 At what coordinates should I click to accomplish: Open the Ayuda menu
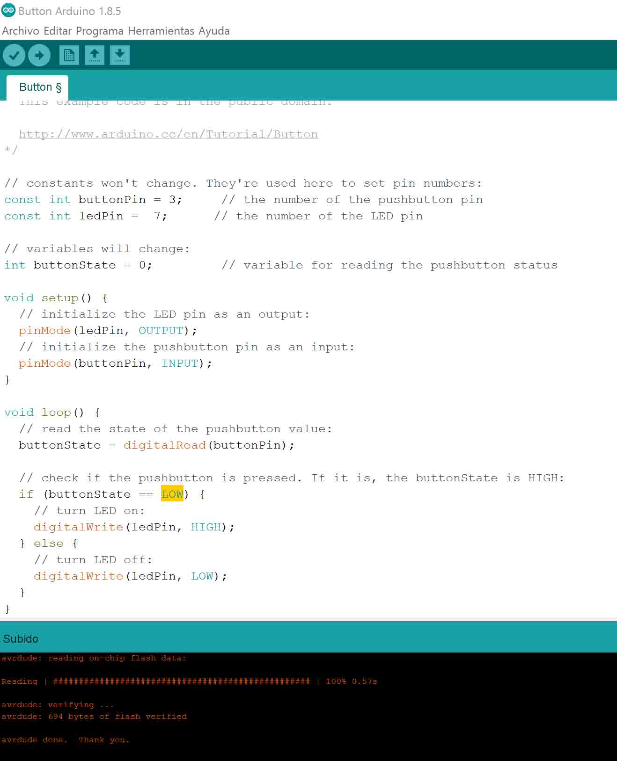pos(214,31)
